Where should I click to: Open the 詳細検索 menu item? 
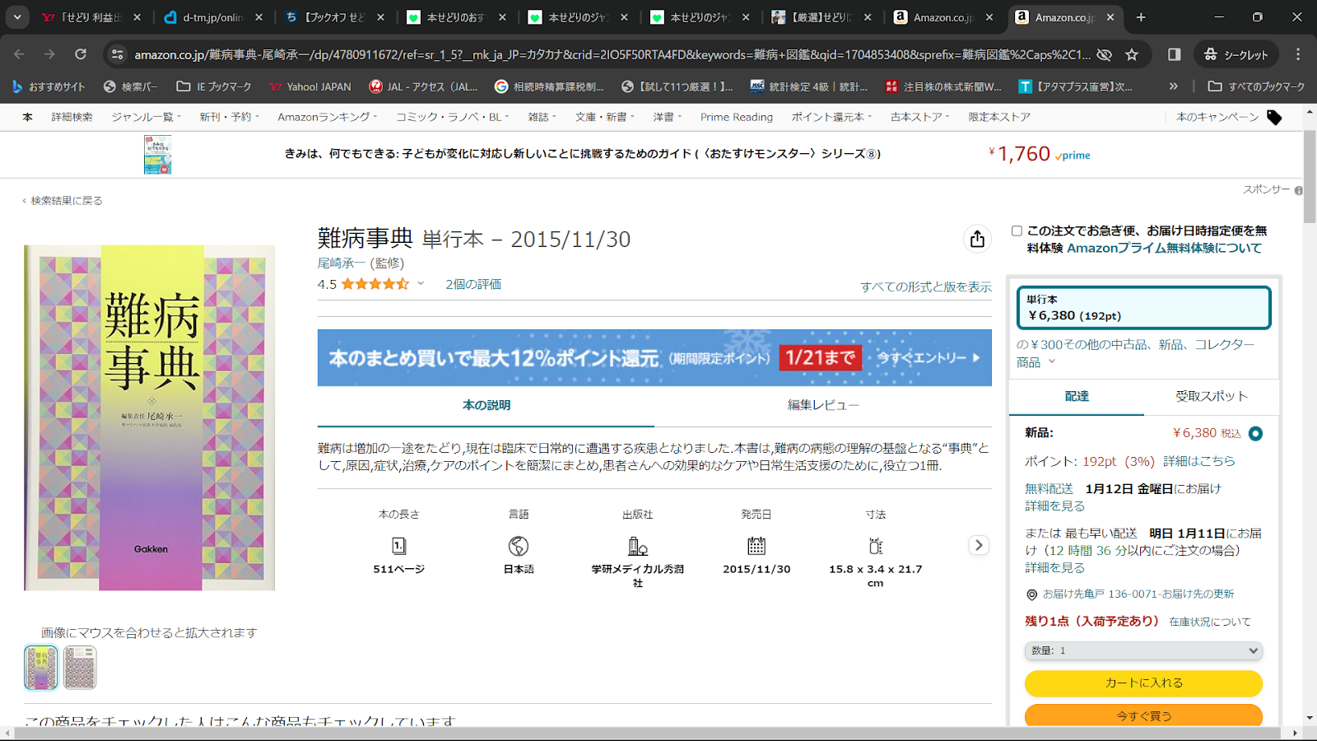coord(72,117)
